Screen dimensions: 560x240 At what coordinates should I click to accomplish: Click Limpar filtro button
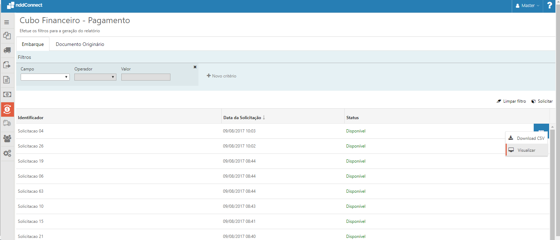tap(511, 101)
